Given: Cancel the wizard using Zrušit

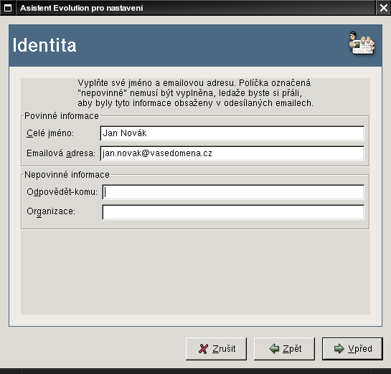Looking at the screenshot, I should tap(216, 349).
